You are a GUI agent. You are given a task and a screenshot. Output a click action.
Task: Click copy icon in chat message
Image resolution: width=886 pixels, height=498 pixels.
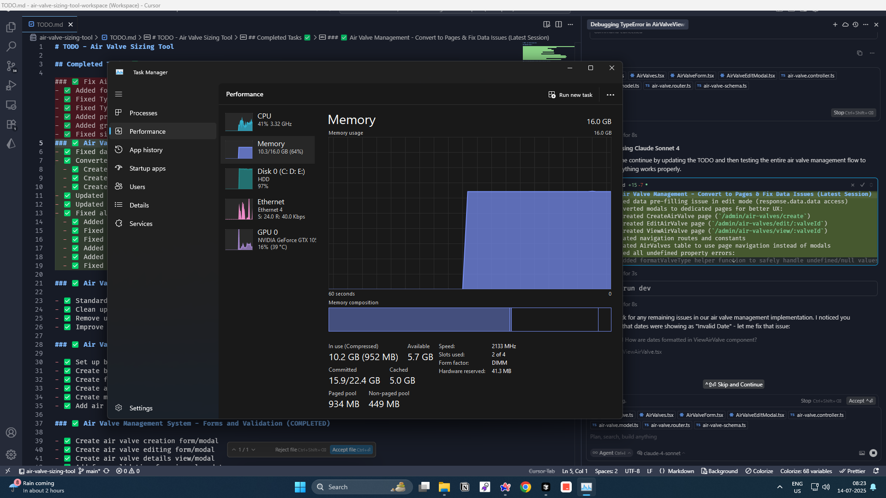click(x=859, y=53)
